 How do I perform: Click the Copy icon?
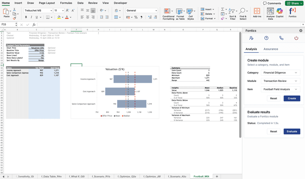[14, 14]
